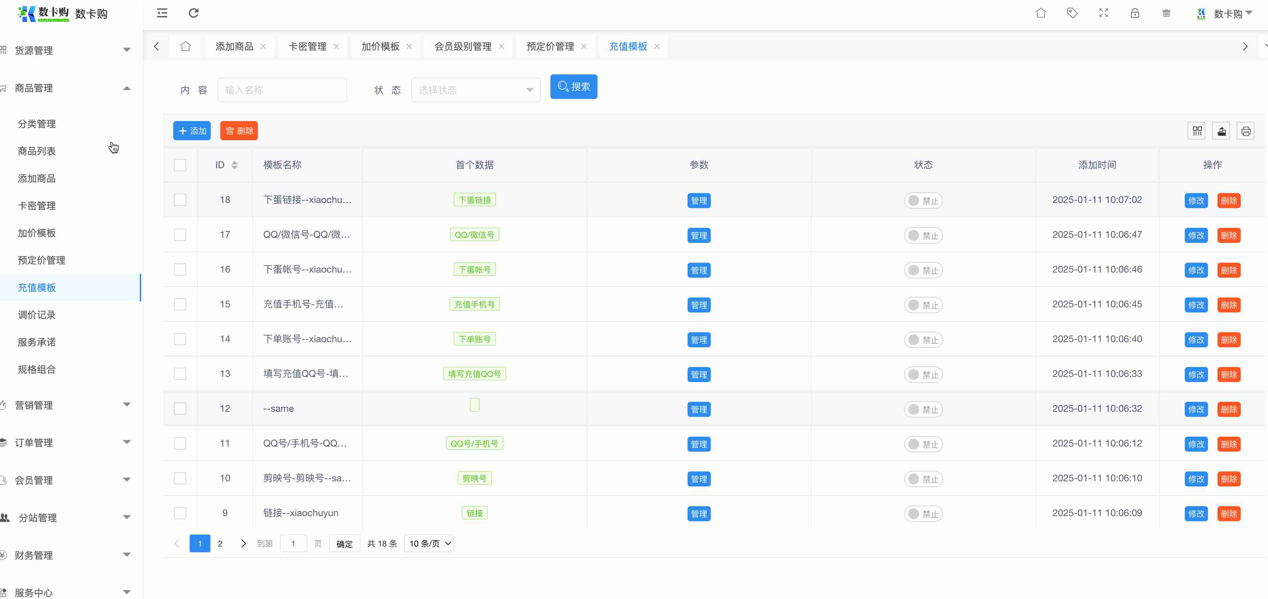
Task: Open the column filter grid icon
Action: 1197,131
